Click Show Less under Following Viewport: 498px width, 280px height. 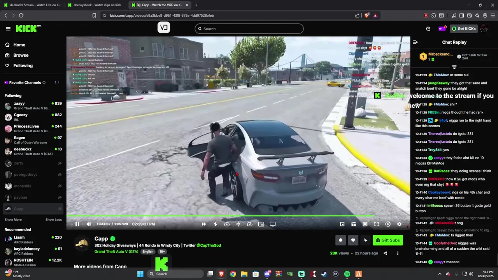point(53,220)
